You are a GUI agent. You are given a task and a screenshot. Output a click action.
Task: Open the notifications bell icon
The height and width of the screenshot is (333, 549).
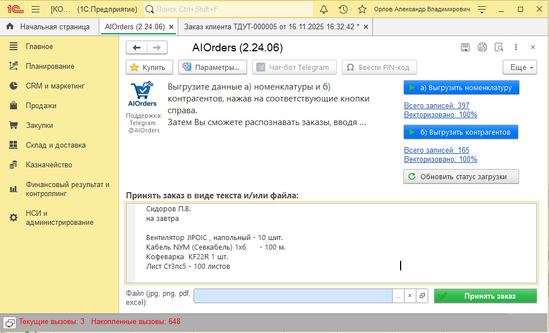coord(324,10)
